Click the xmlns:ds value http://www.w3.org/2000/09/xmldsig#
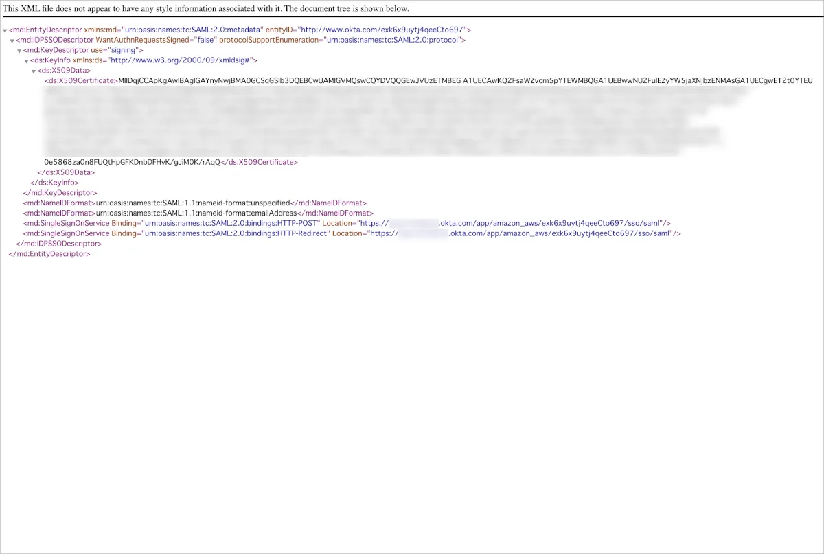The width and height of the screenshot is (824, 554). pos(179,60)
